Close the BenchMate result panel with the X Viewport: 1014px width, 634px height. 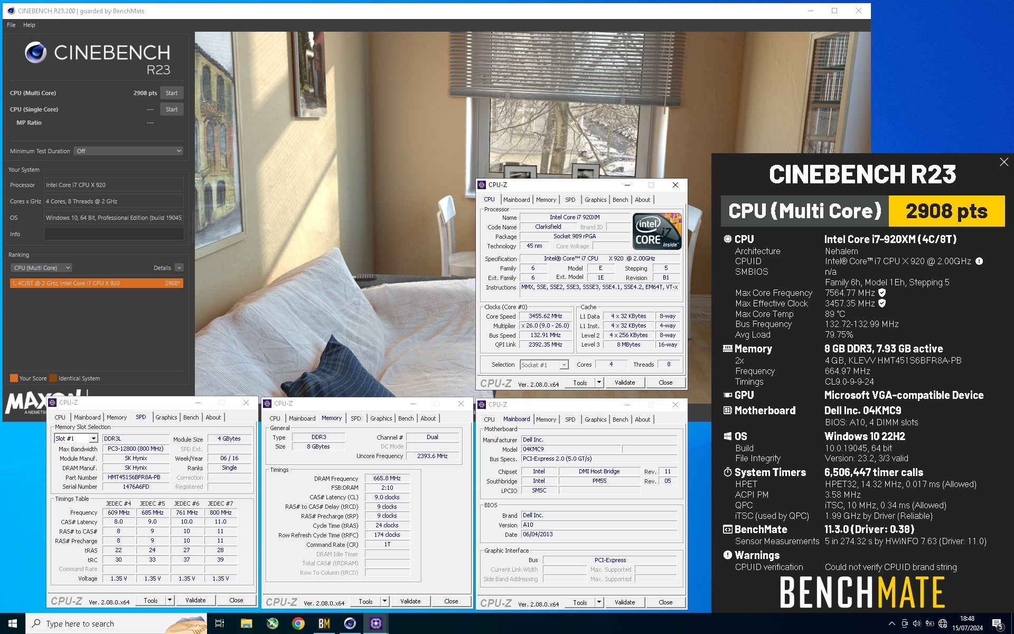click(1004, 162)
